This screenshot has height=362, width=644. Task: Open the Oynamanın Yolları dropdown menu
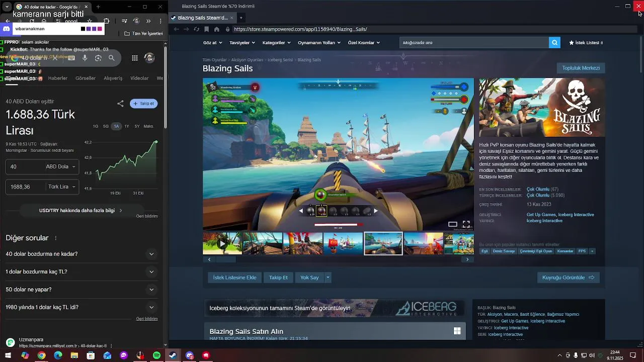point(319,43)
